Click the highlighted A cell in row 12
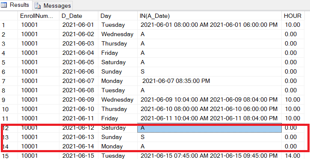 [x=210, y=128]
